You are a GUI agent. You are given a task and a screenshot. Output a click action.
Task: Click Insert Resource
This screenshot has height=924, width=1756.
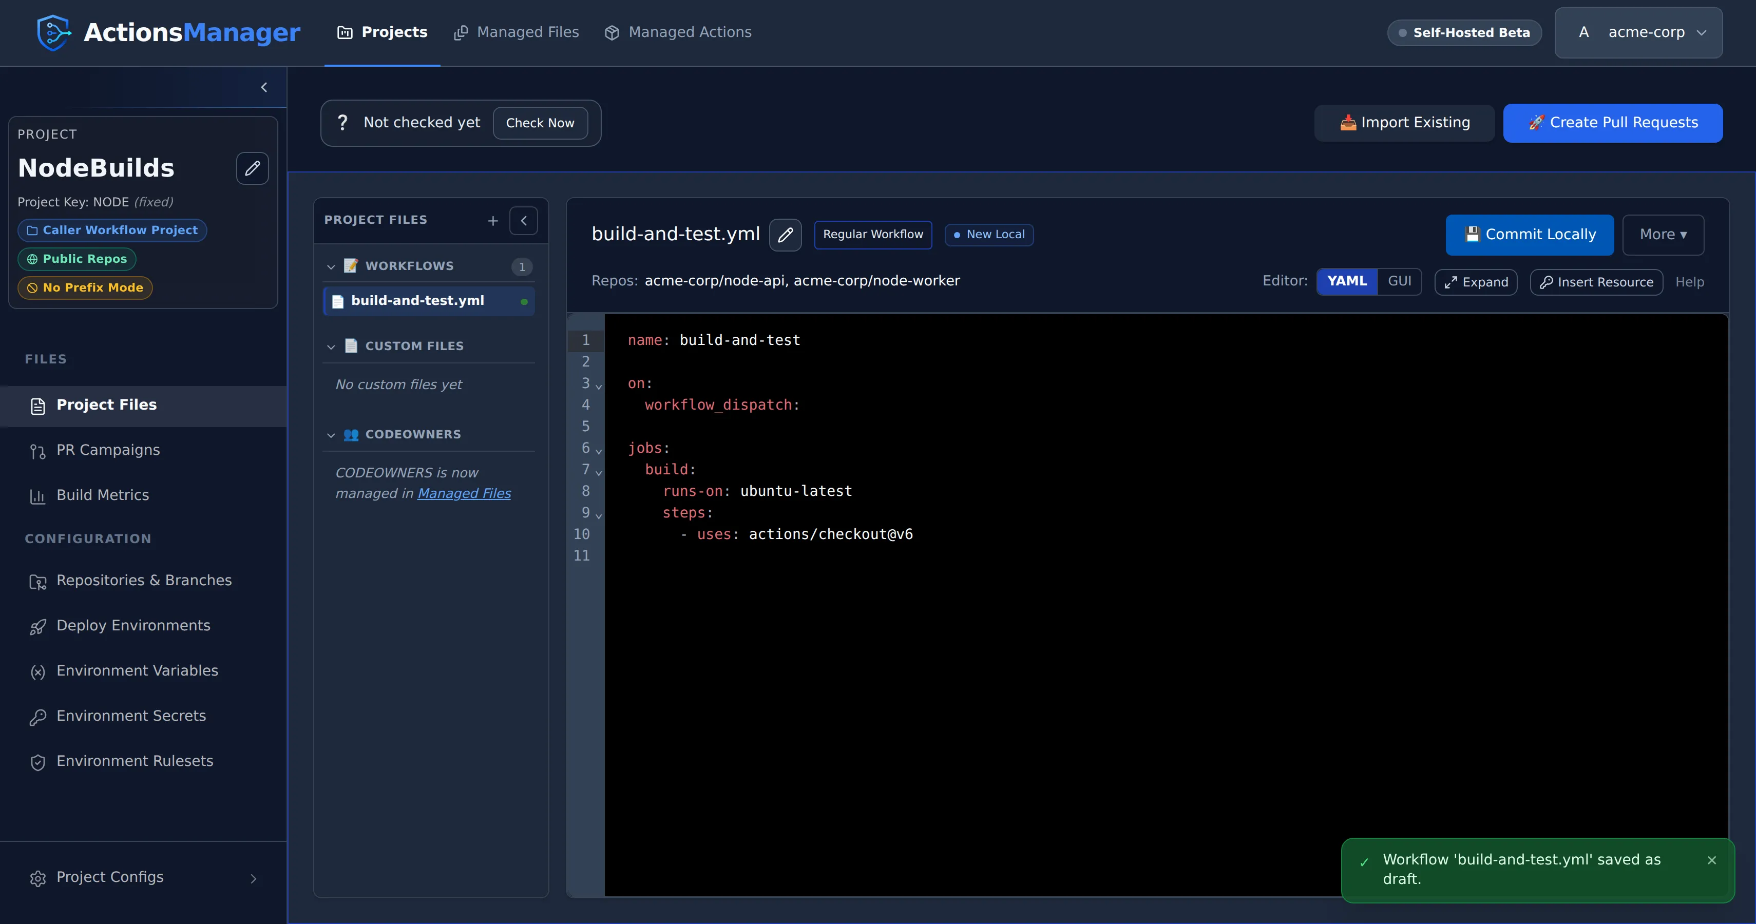point(1596,281)
